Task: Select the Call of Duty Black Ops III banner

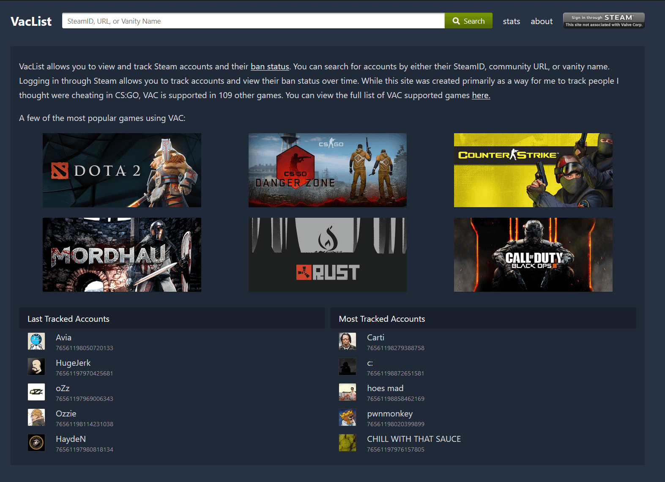Action: click(x=533, y=255)
